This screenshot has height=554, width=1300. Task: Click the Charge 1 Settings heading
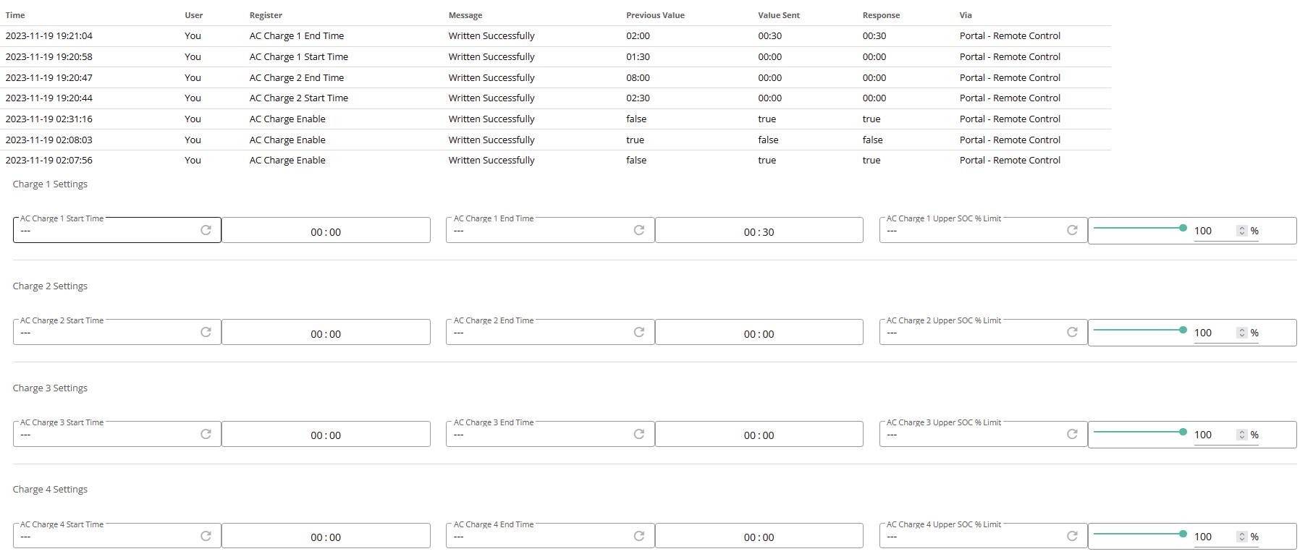click(x=50, y=184)
